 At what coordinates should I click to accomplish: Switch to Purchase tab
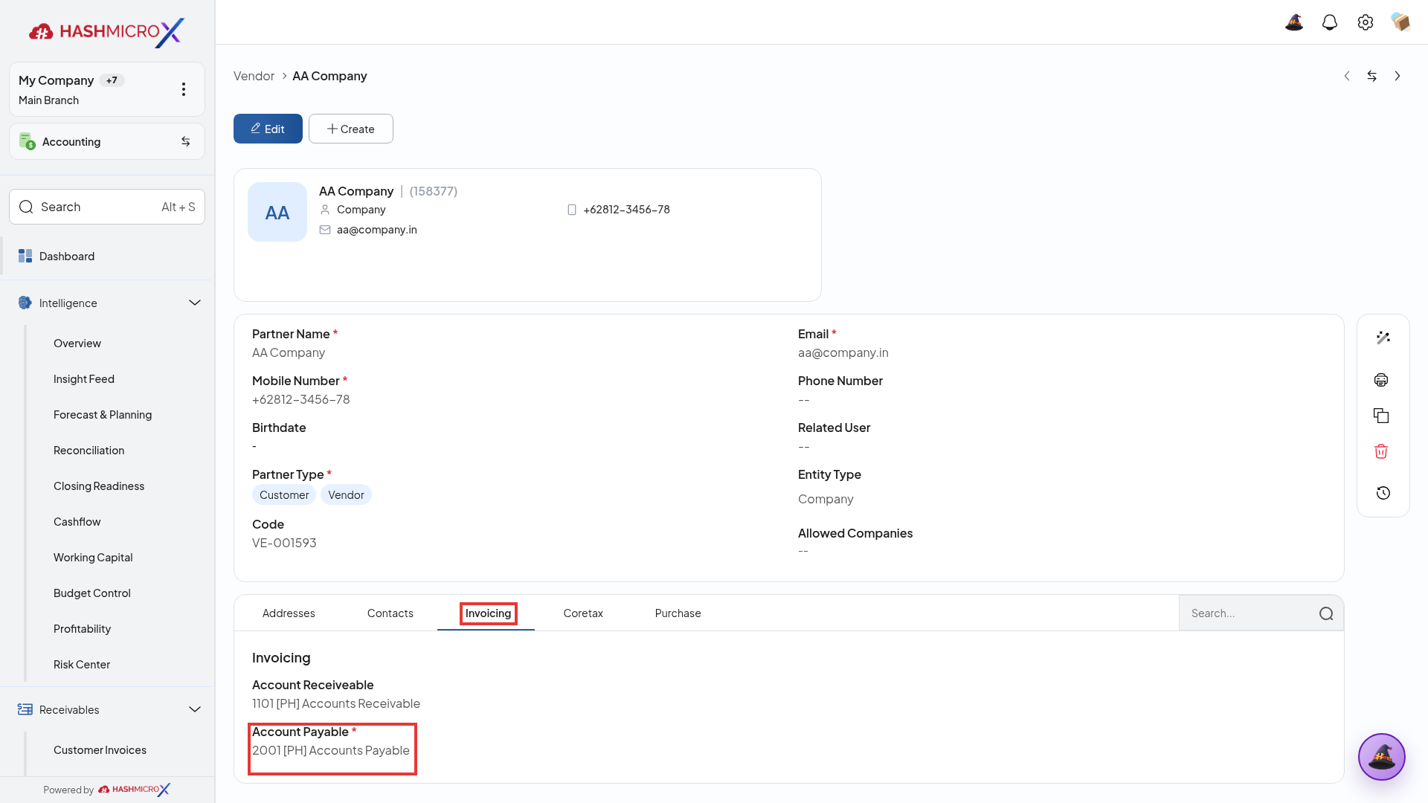678,613
